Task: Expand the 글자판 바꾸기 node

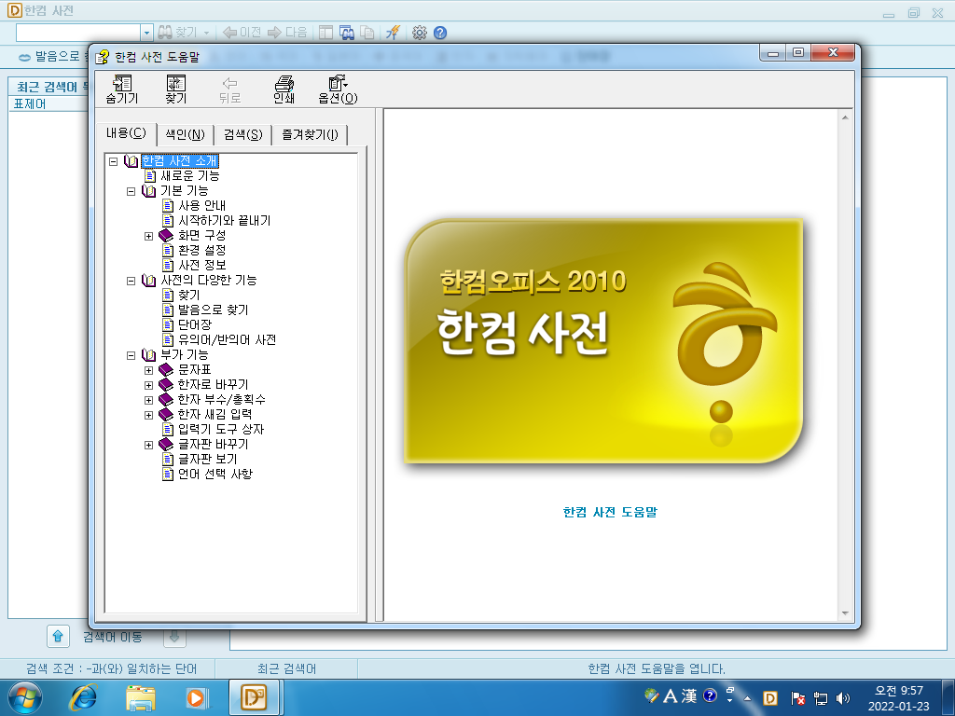Action: click(148, 445)
